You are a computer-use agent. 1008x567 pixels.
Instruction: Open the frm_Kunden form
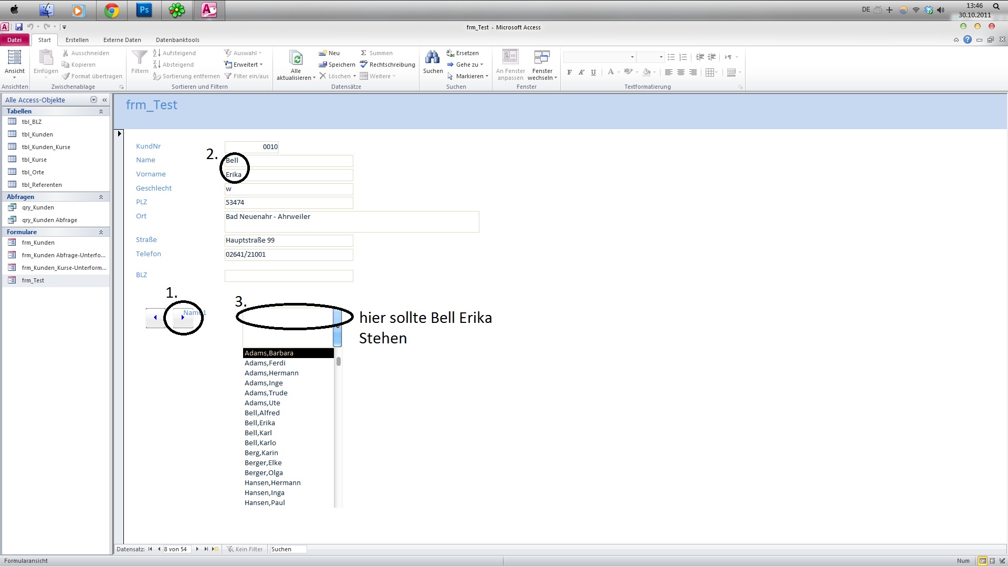[x=38, y=243]
